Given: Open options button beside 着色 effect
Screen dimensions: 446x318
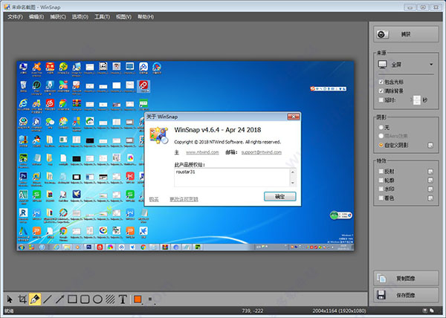Looking at the screenshot, I should (x=430, y=198).
